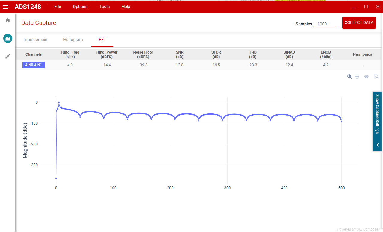Open the File menu
Viewport: 383px width, 232px height.
57,7
